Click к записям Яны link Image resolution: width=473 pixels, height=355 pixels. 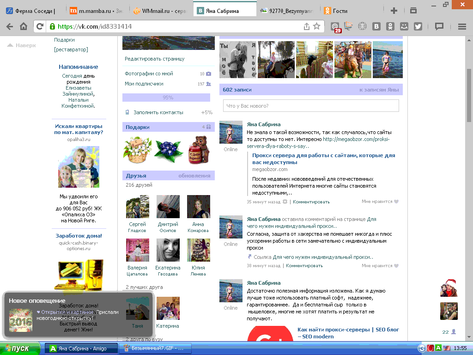[379, 90]
